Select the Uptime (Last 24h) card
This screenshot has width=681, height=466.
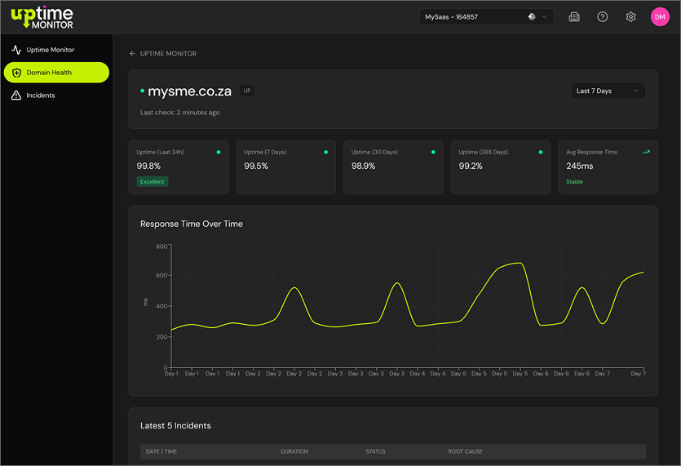[179, 167]
